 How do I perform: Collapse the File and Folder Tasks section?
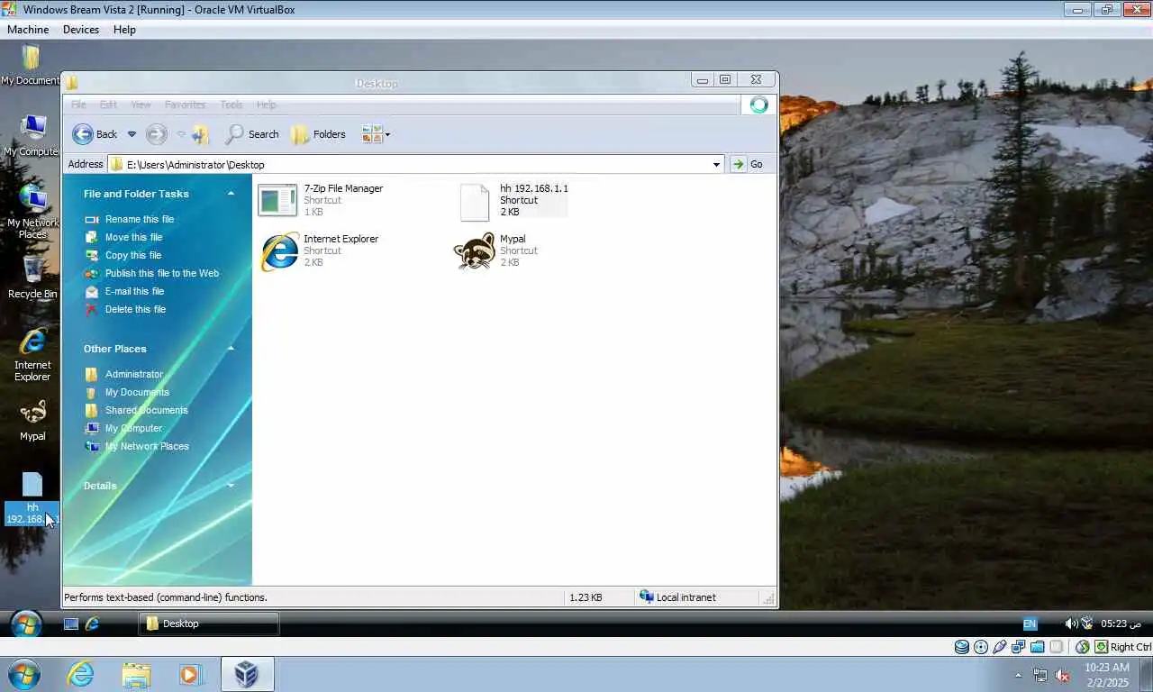tap(231, 194)
